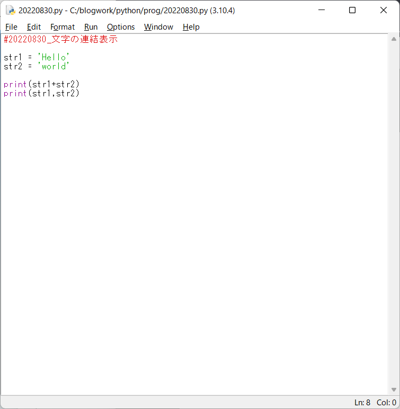The image size is (400, 409).
Task: Open the Edit menu
Action: [x=34, y=27]
